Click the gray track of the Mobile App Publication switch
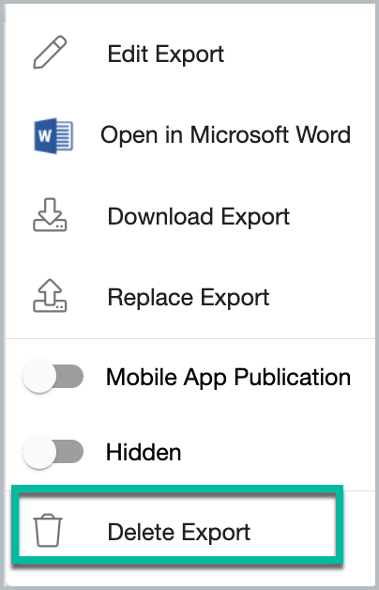 71,377
